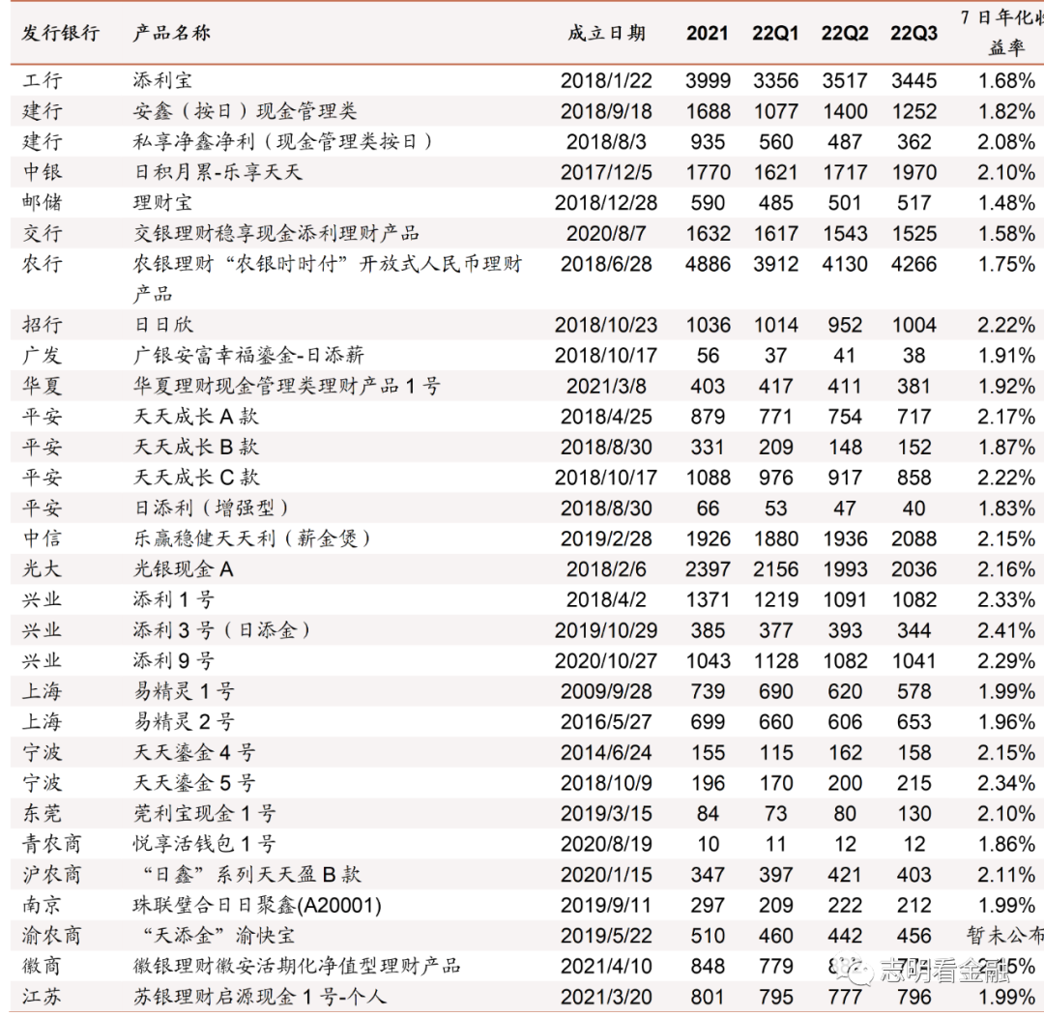Click value 3999 in 工行 row

coord(708,80)
